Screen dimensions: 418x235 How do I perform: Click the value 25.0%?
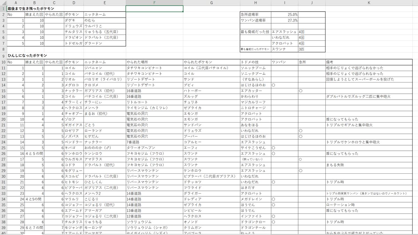[x=284, y=15]
